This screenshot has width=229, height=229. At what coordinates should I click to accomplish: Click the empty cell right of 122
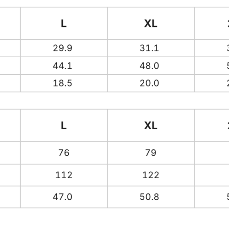coord(212,175)
